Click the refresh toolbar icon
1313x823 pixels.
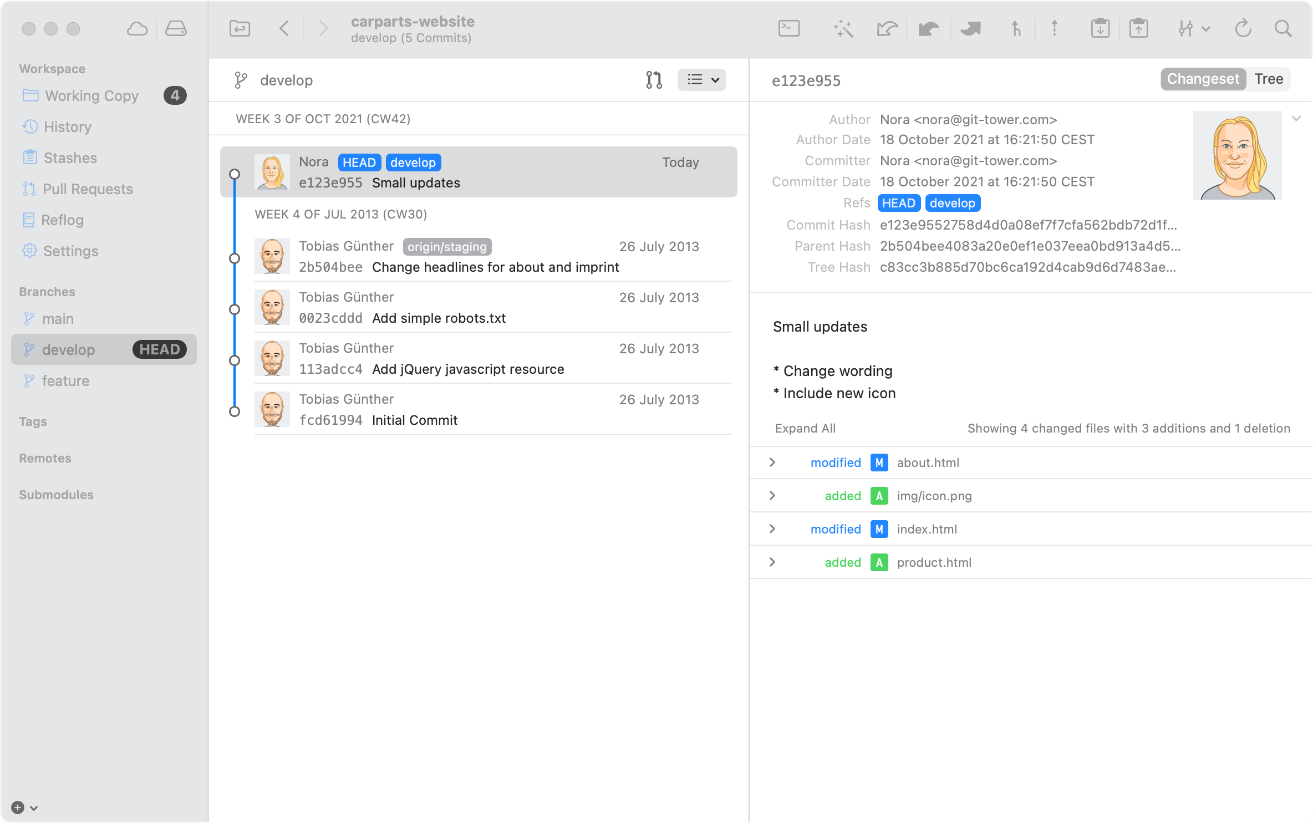coord(1243,28)
